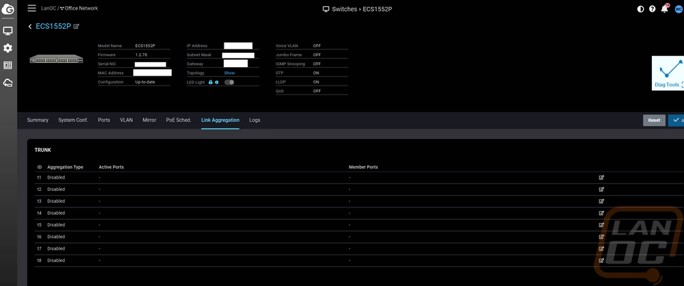Go back using the left chevron

click(x=30, y=26)
